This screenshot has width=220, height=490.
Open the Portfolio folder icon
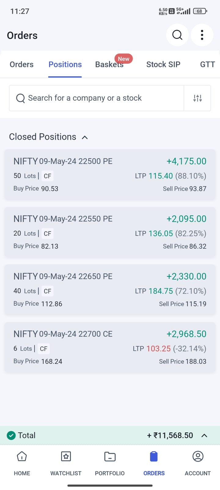click(110, 457)
